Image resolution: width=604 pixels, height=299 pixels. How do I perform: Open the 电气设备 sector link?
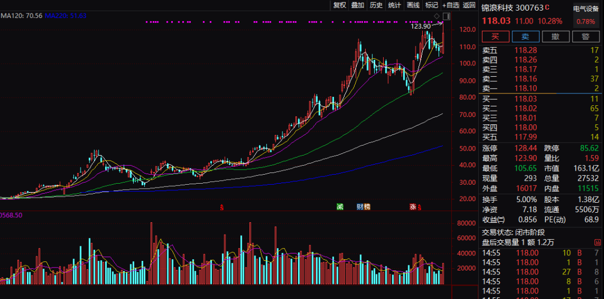tap(586, 8)
